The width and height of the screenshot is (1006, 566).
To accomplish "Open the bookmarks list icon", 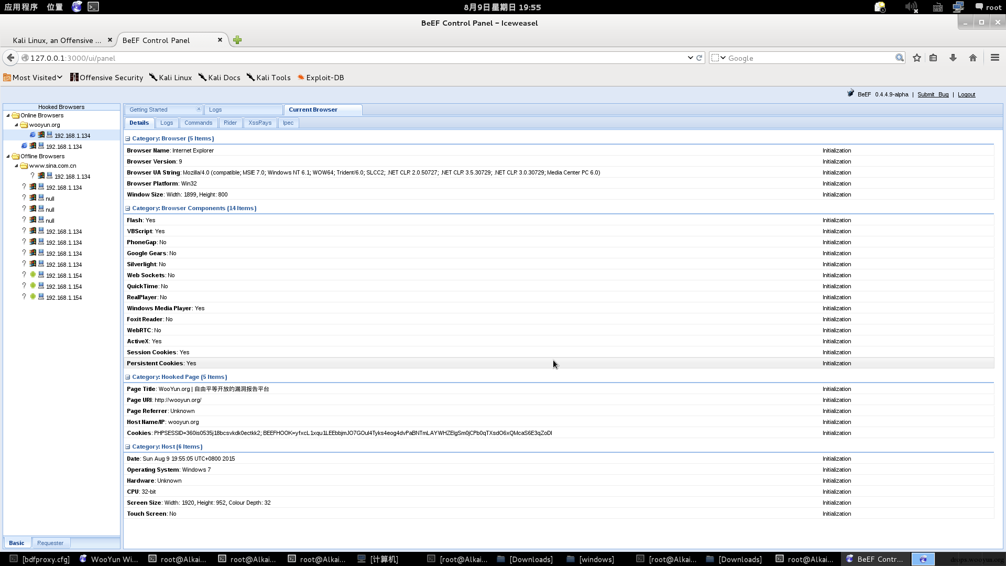I will pos(933,58).
